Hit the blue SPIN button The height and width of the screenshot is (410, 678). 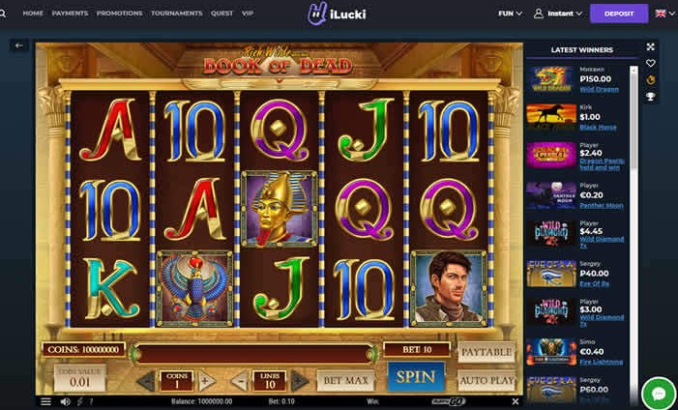416,377
